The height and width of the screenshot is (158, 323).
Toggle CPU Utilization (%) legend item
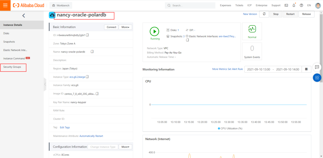coord(230,128)
